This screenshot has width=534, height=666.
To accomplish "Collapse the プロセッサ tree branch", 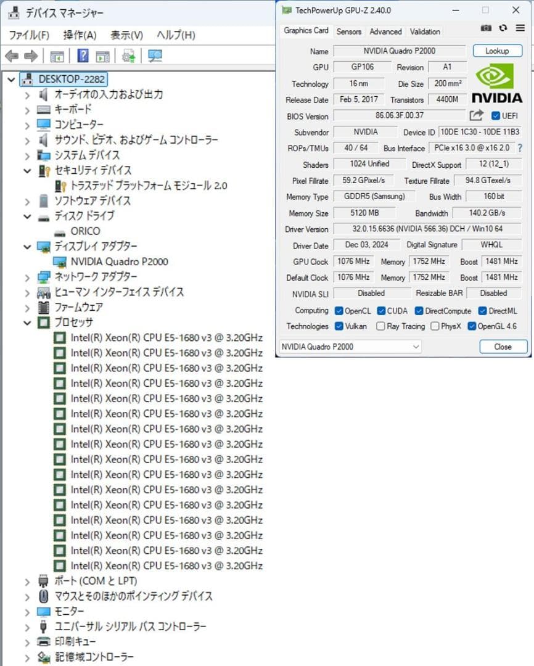I will tap(27, 323).
